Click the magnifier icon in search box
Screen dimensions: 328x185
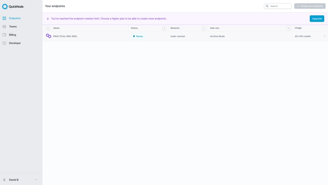(x=267, y=6)
